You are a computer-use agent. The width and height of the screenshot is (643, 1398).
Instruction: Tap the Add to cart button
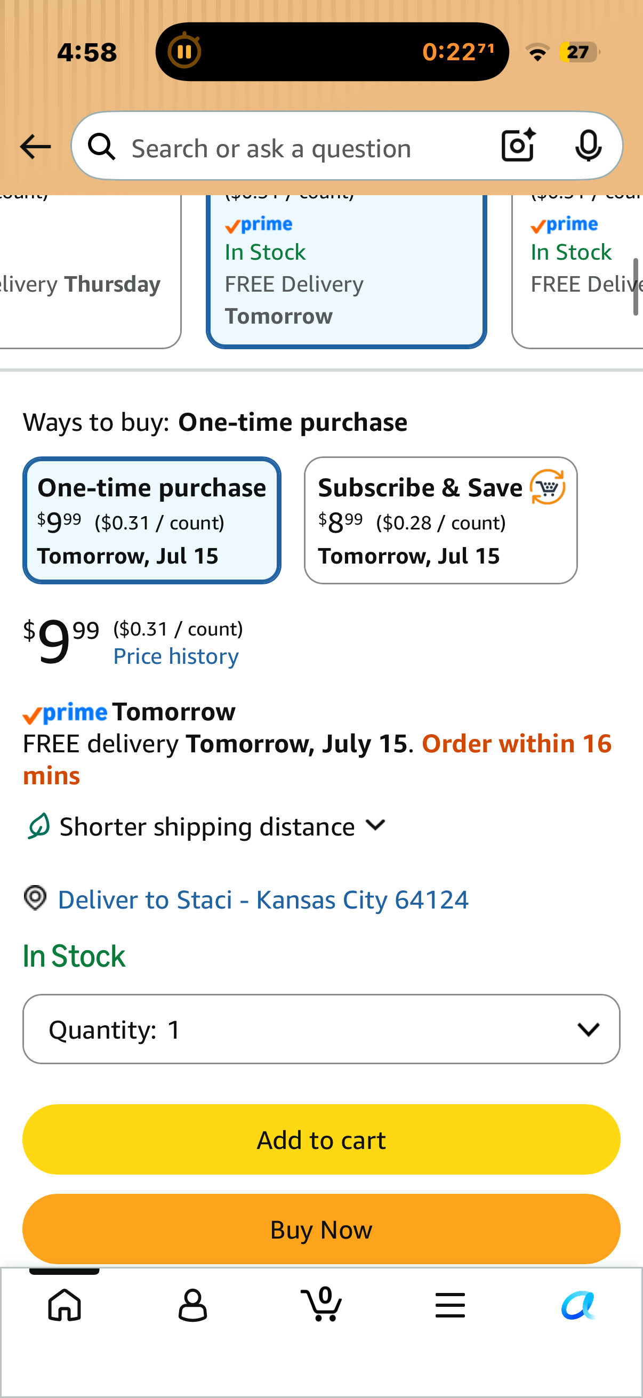(x=321, y=1140)
